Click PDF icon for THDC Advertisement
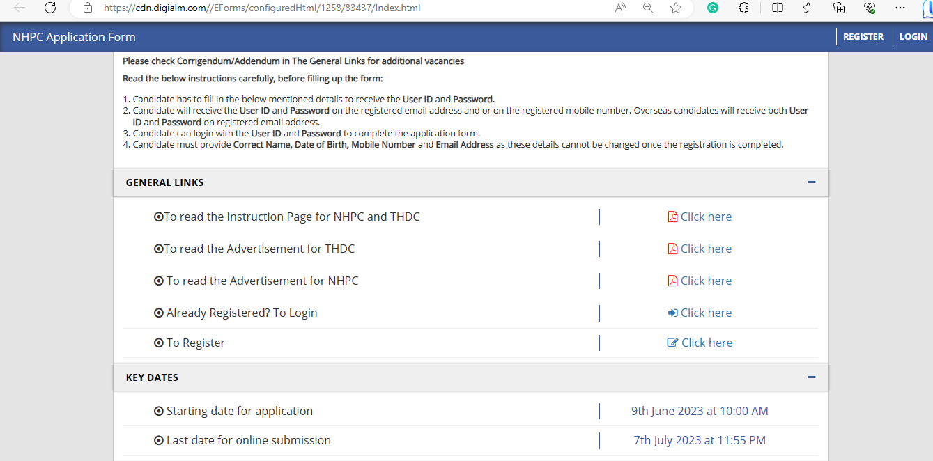The width and height of the screenshot is (933, 461). coord(672,249)
